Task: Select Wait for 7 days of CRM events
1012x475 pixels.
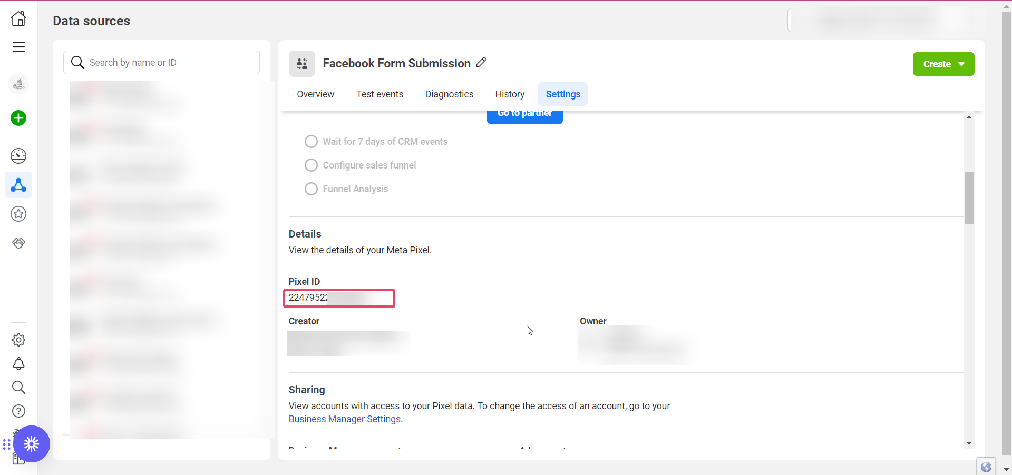Action: point(311,142)
